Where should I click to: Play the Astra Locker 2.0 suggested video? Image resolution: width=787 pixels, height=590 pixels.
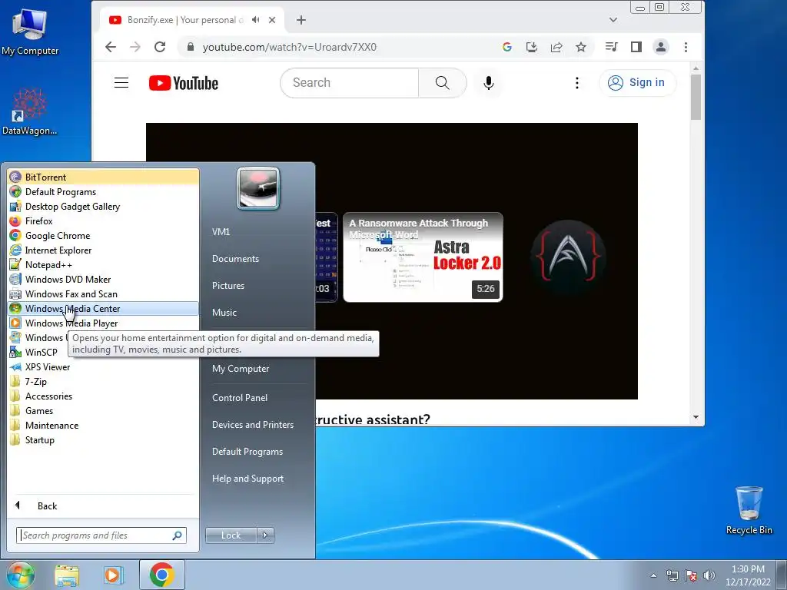423,257
